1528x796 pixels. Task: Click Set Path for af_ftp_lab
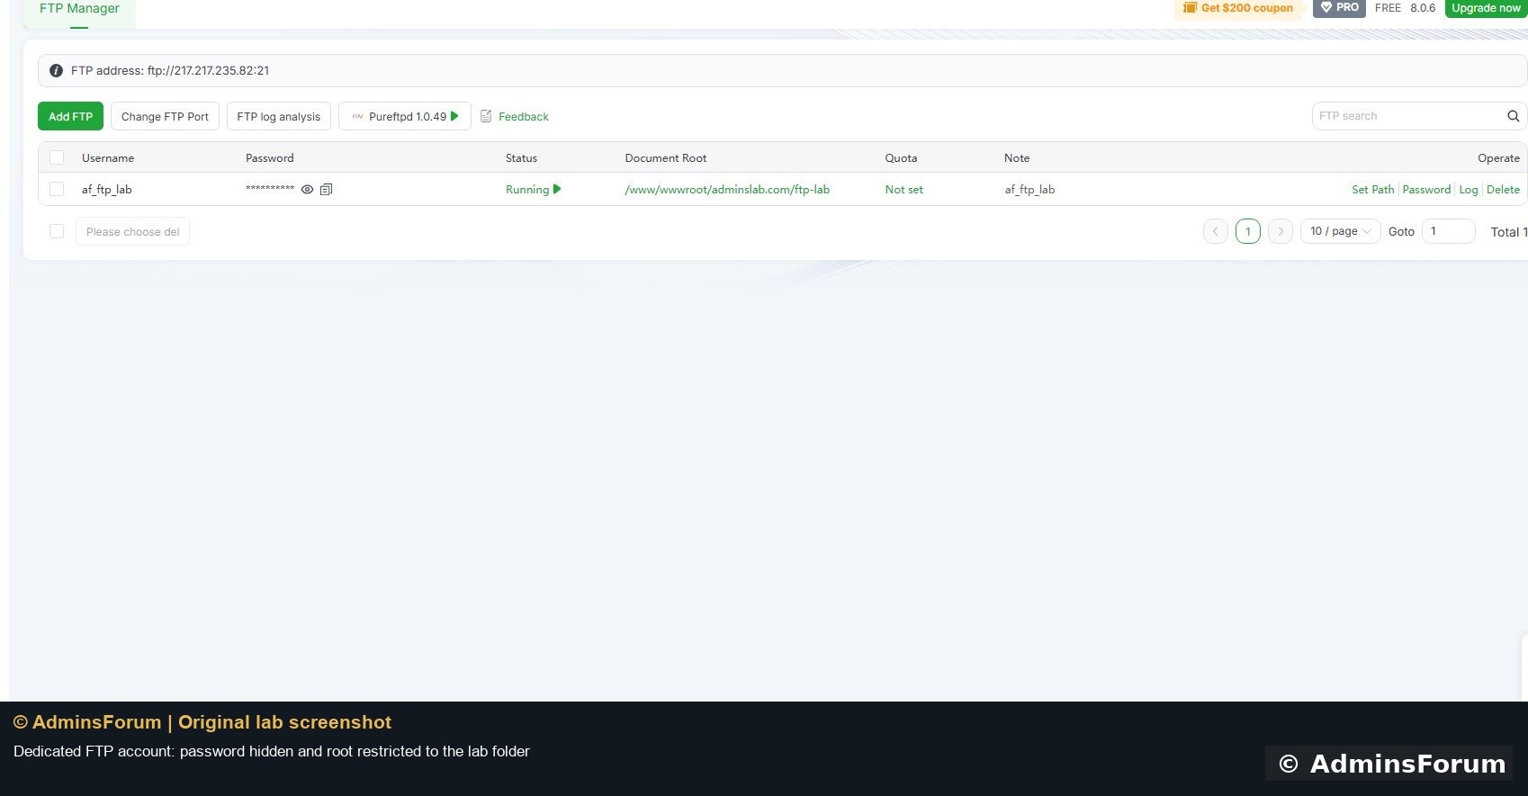[x=1373, y=190]
